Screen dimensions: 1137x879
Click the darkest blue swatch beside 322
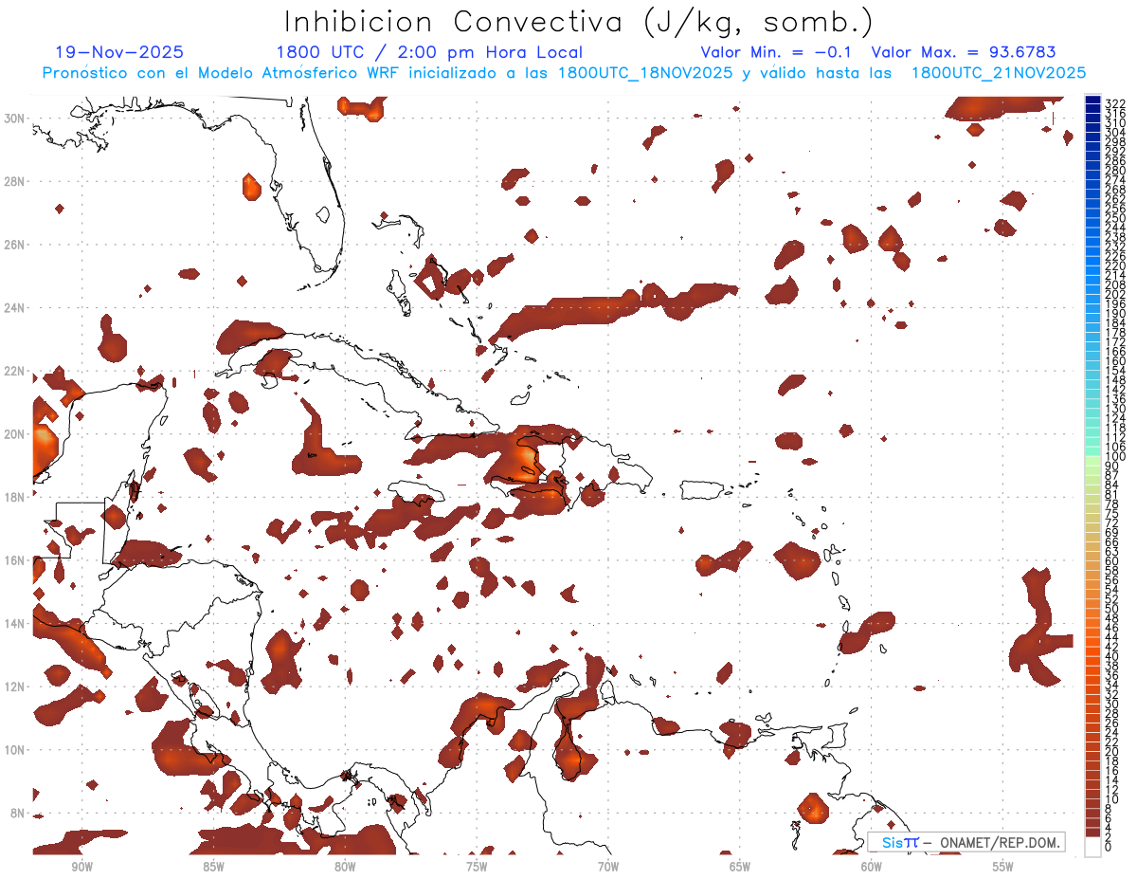point(1092,100)
